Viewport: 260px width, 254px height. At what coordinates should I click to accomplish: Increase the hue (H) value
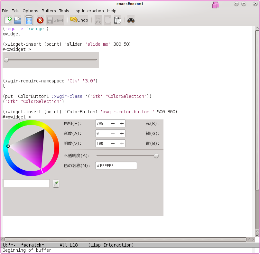tap(122, 123)
